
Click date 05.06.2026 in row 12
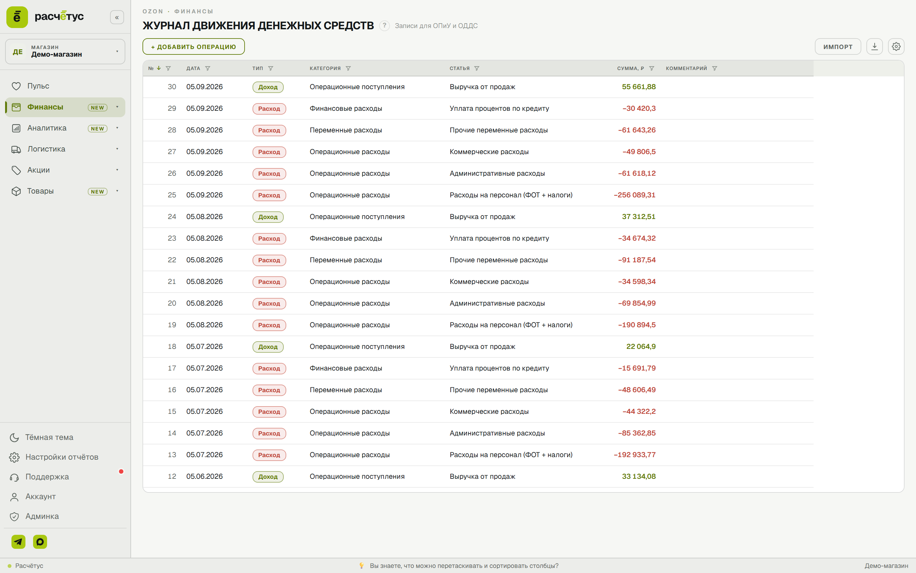[x=205, y=476]
